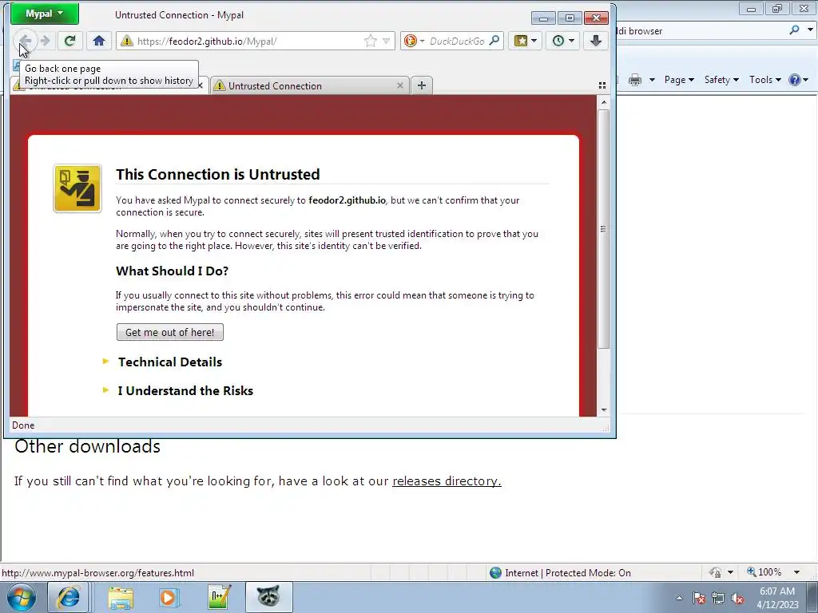
Task: Click the Mypal page scrollbar up arrow
Action: click(x=604, y=102)
